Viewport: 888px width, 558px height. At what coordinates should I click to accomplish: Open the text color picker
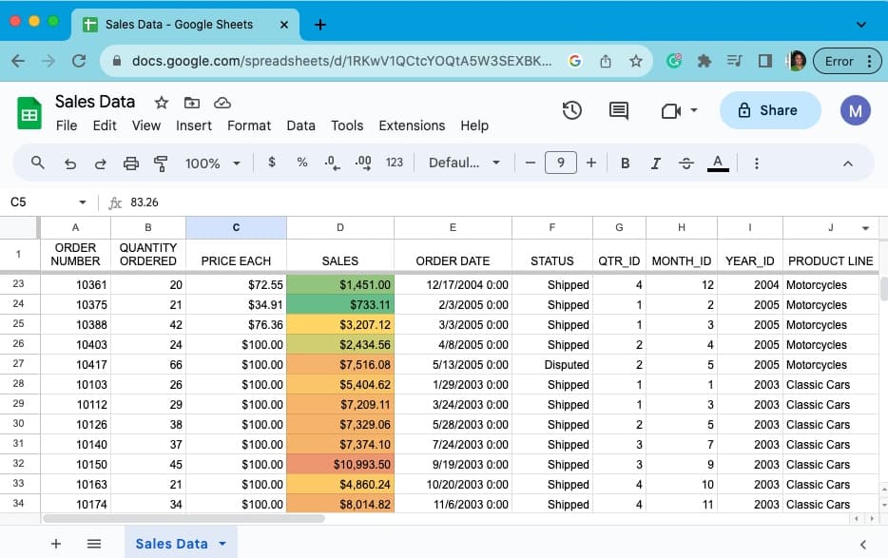[x=718, y=164]
